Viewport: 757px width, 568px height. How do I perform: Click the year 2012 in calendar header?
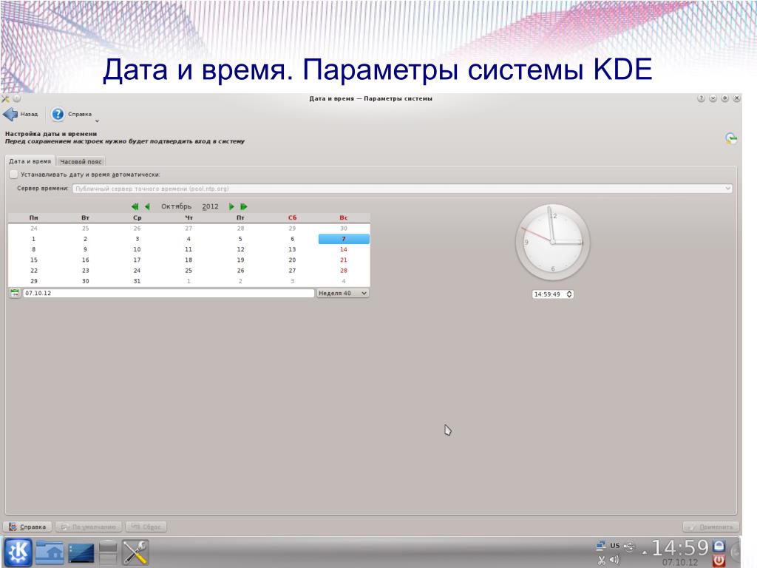click(x=210, y=207)
